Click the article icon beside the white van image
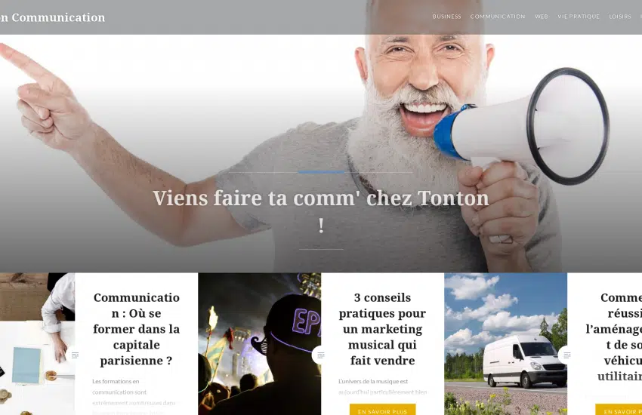 566,355
